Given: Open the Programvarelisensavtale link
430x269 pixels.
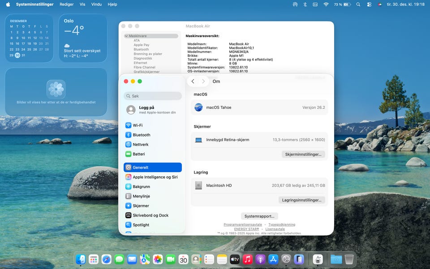Looking at the screenshot, I should click(243, 225).
